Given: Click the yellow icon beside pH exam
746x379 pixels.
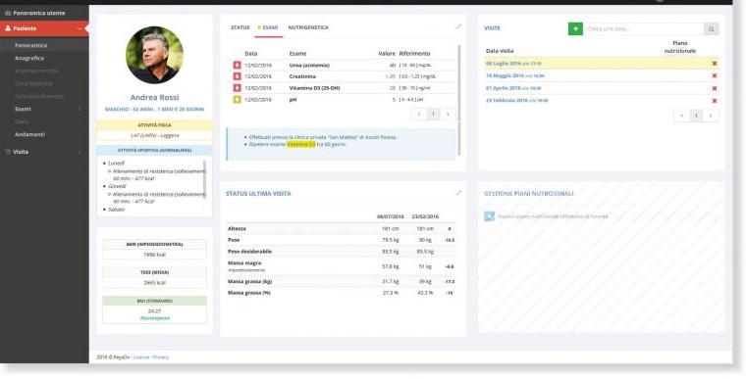Looking at the screenshot, I should click(x=237, y=100).
